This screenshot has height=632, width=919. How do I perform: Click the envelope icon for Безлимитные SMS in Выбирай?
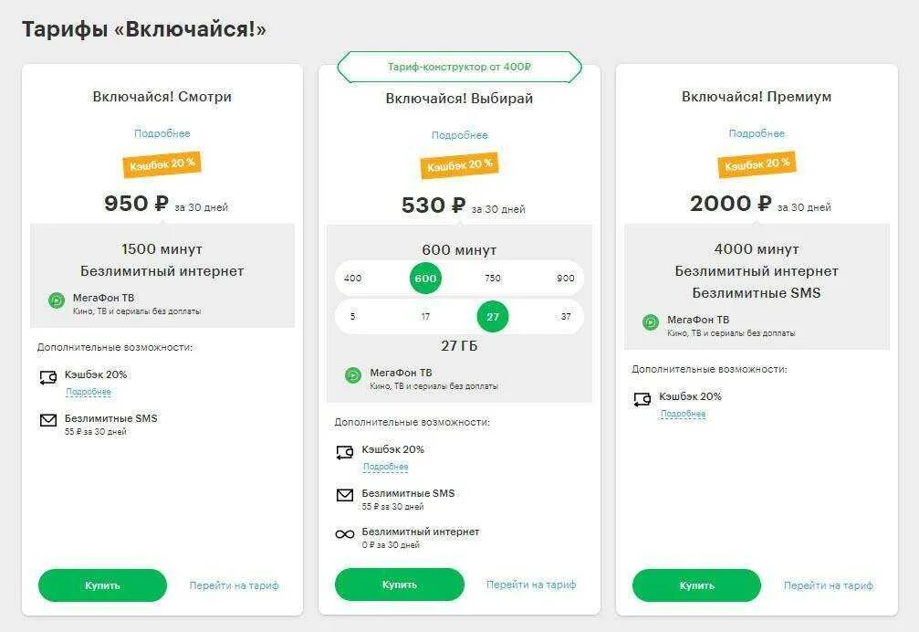click(x=345, y=495)
